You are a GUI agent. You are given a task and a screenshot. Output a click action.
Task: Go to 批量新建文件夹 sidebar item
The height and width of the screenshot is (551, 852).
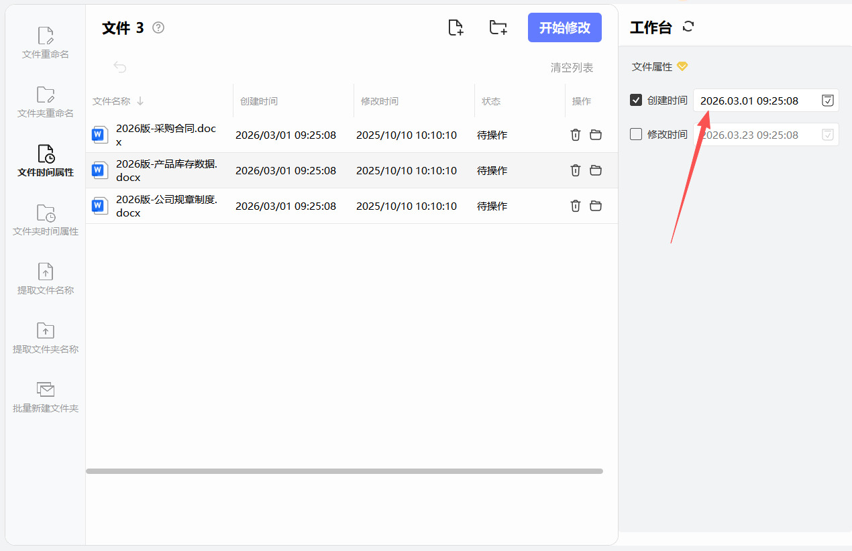pos(46,397)
